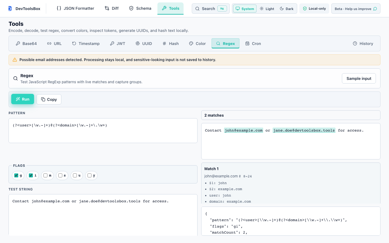The height and width of the screenshot is (243, 389).
Task: Select the UUID tool tab
Action: [144, 43]
